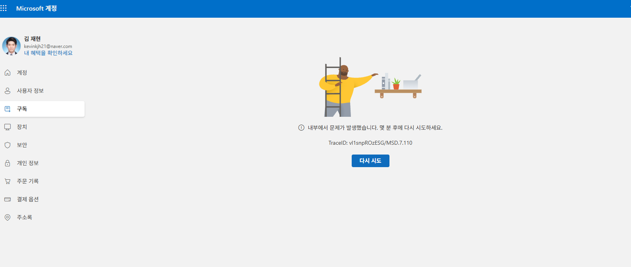The height and width of the screenshot is (267, 631).
Task: Click the info icon beside the error message
Action: point(301,128)
